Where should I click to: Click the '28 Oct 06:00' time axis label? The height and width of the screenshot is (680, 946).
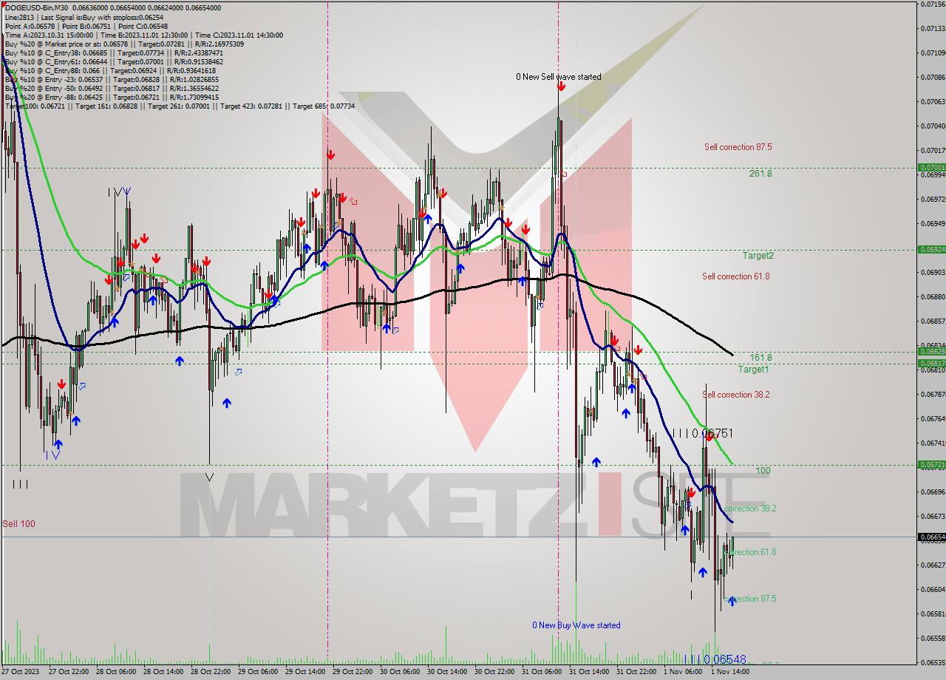[x=115, y=672]
